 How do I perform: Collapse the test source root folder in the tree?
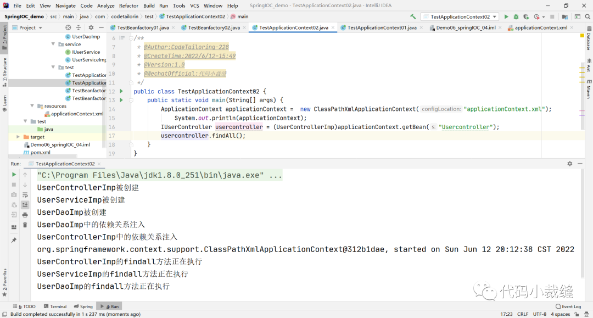pyautogui.click(x=25, y=121)
